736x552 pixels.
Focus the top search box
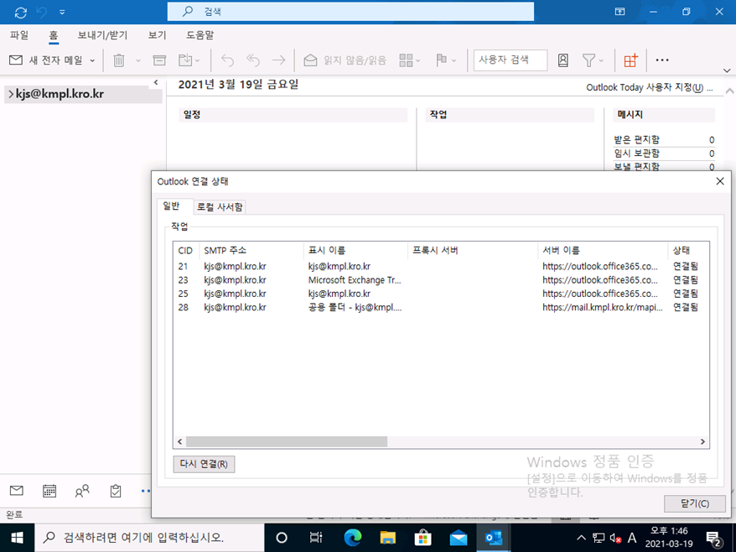[350, 12]
